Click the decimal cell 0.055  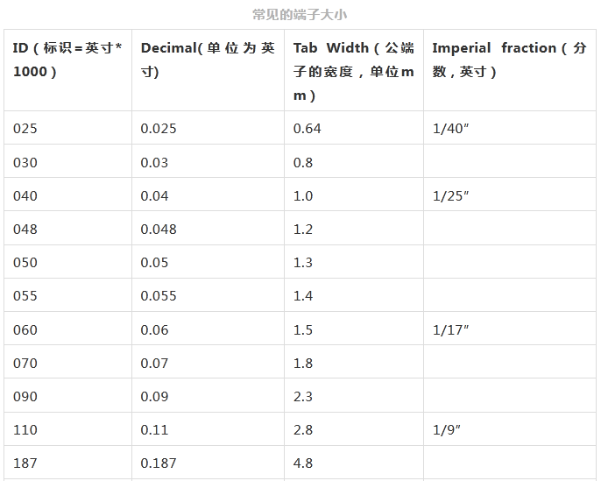click(159, 296)
